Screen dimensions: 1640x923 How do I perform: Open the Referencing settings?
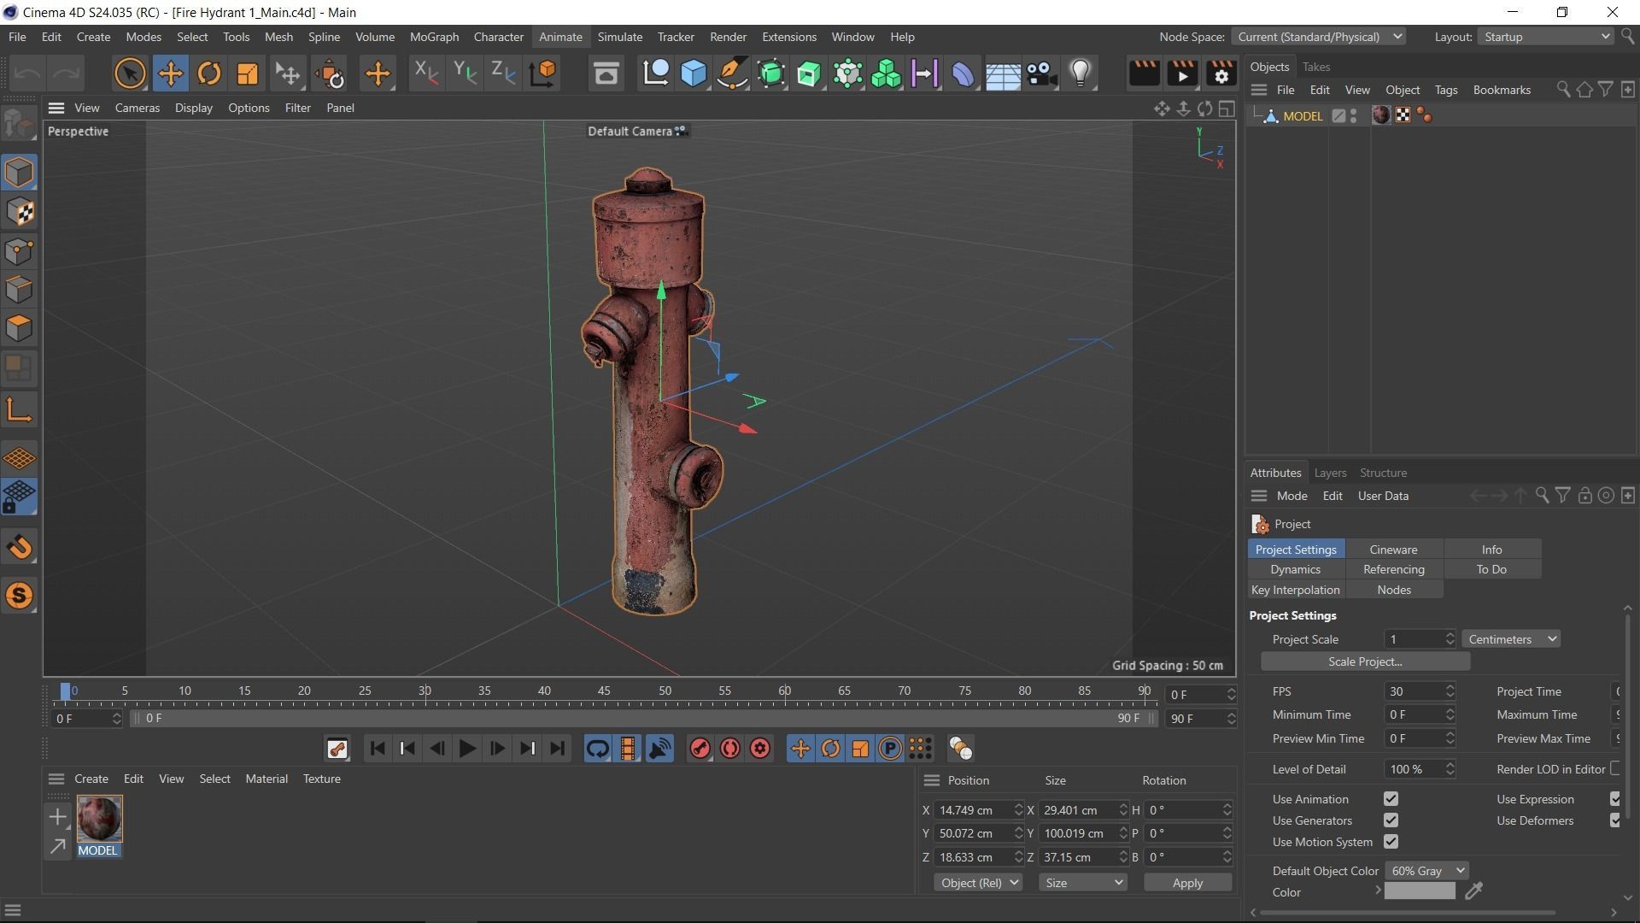(x=1393, y=569)
